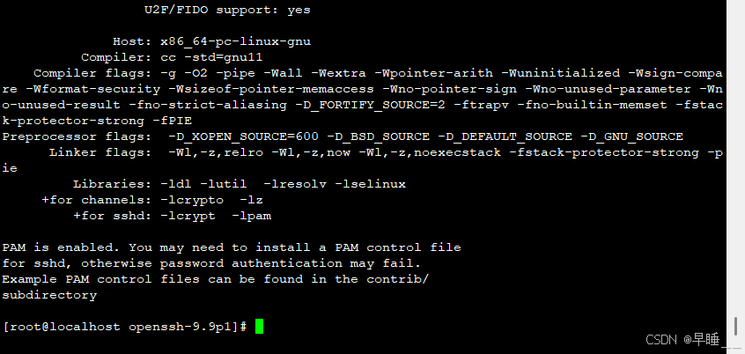Click the "PAM is enabled." message text

[x=62, y=247]
